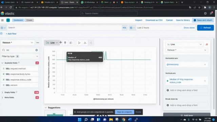Click the Elastic logo
Screen dimensions: 217x122
pos(7,14)
